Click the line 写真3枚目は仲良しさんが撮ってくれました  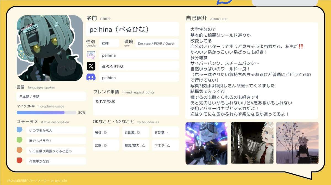(233, 86)
